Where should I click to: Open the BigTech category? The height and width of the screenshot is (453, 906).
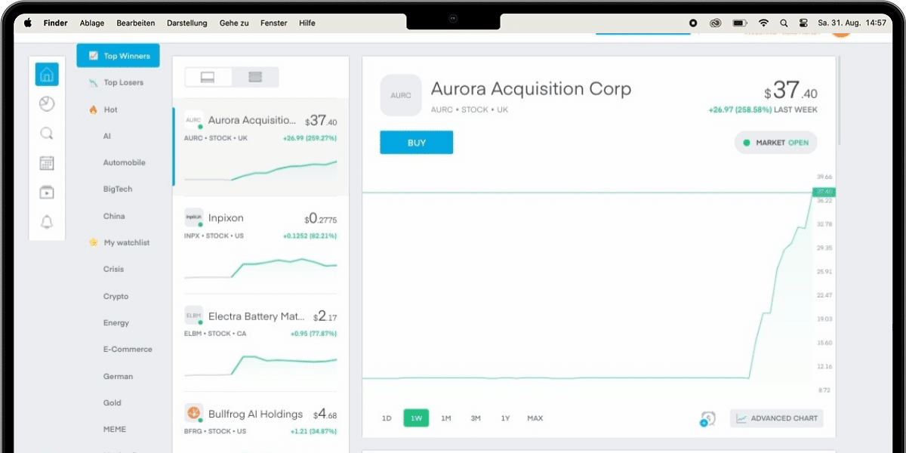[118, 189]
